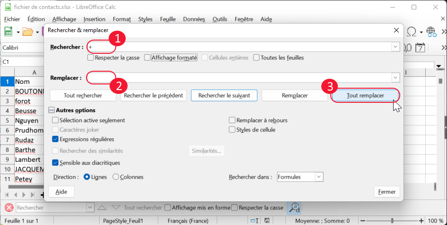447x225 pixels.
Task: Expand the Rechercher field history dropdown
Action: (x=395, y=47)
